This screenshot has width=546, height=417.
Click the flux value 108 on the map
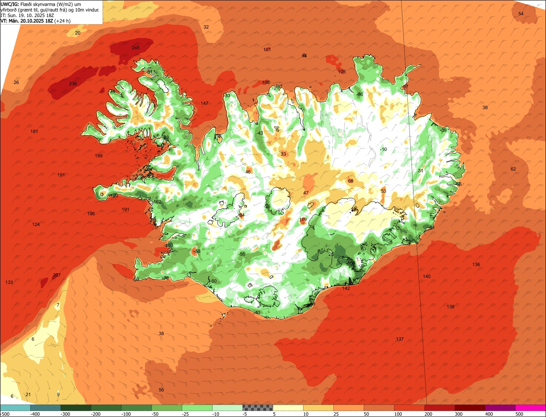click(266, 82)
